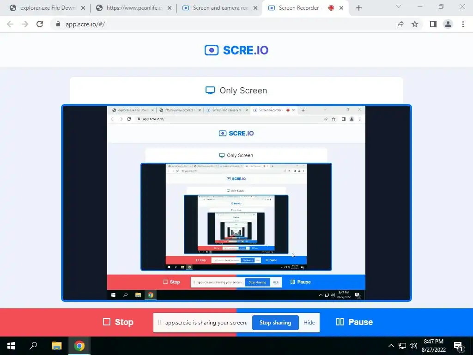This screenshot has width=473, height=355.
Task: Close the Screen Recorder tab
Action: coord(341,8)
